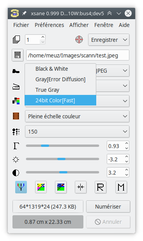Click the multipage copies count icon

pyautogui.click(x=16, y=39)
